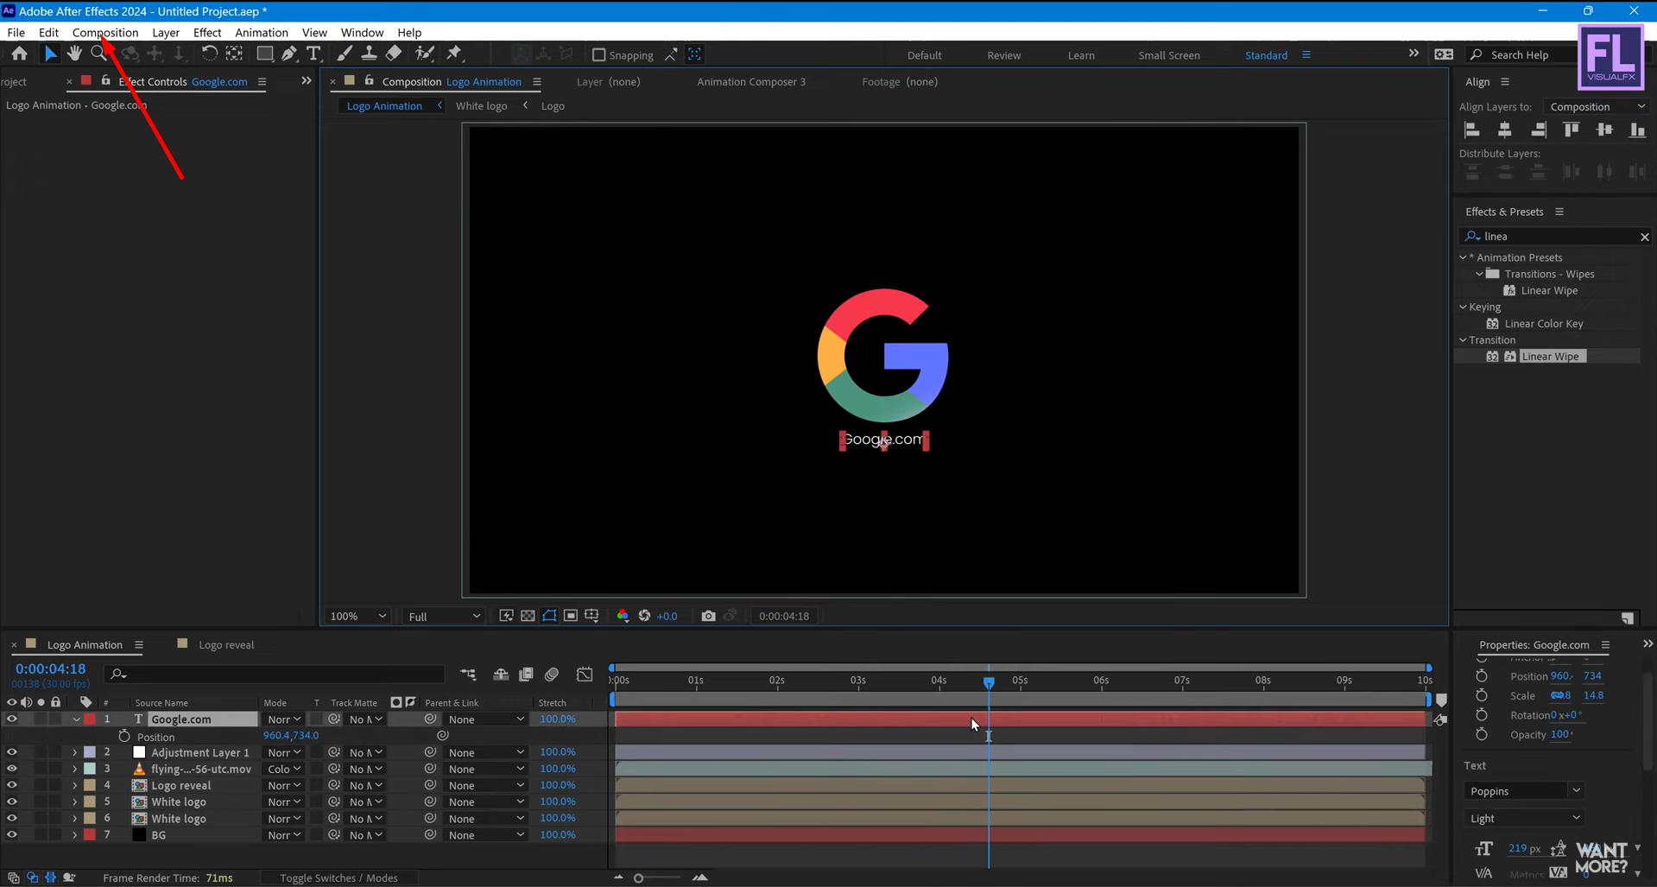Hide Adjustment Layer 1 with its eye
The height and width of the screenshot is (887, 1657).
point(11,752)
